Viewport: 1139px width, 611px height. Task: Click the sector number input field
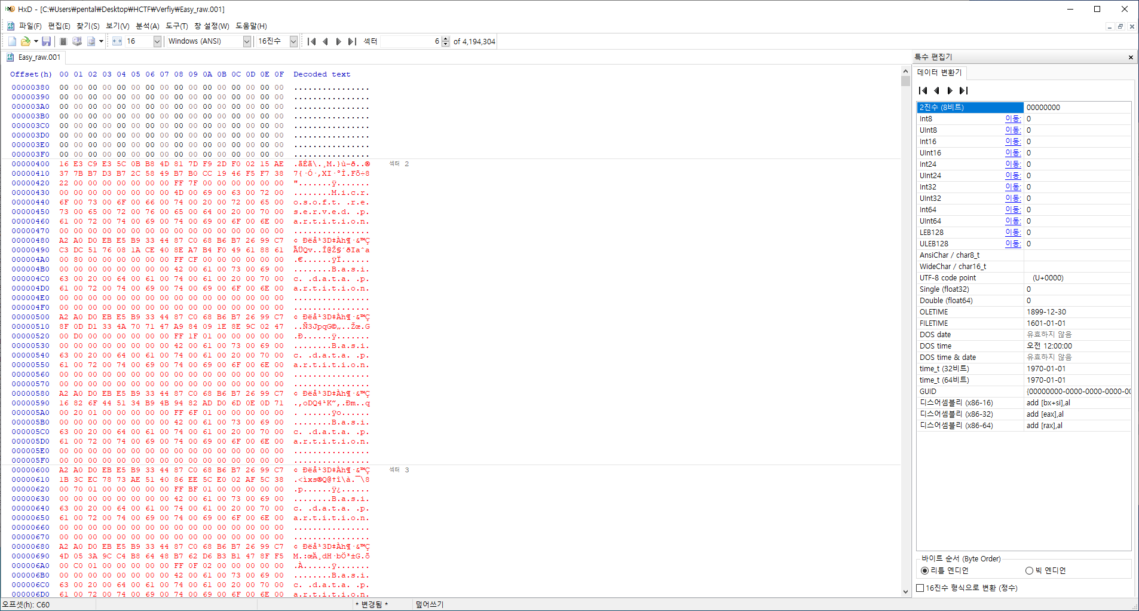coord(410,41)
